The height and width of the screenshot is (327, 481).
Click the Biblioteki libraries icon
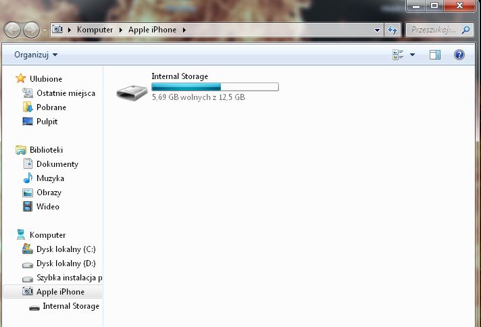(21, 150)
